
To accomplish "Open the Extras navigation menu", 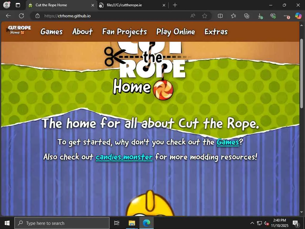I will [x=216, y=32].
